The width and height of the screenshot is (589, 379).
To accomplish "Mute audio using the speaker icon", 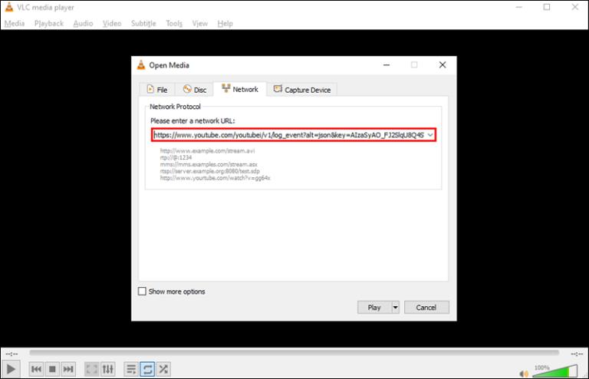I will point(524,374).
